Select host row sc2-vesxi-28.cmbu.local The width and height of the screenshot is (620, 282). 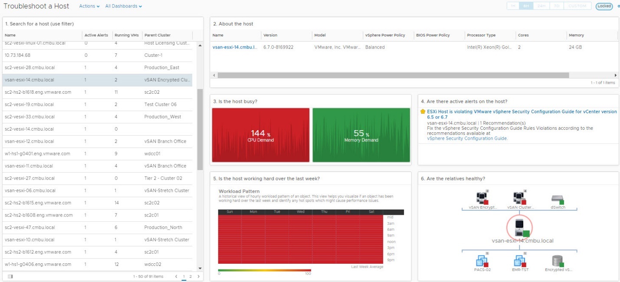point(30,68)
